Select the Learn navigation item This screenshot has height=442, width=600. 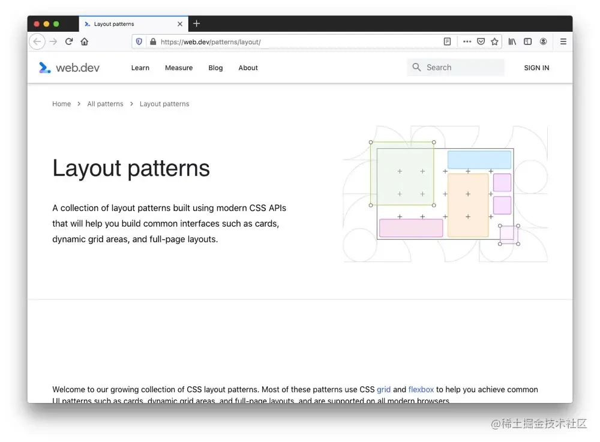tap(140, 68)
